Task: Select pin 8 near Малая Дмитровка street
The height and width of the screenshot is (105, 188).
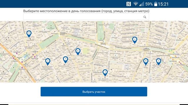Action: point(29,34)
